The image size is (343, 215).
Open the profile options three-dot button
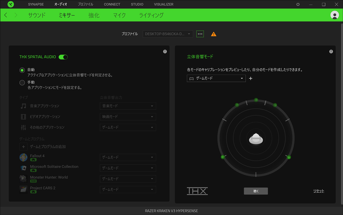point(200,34)
